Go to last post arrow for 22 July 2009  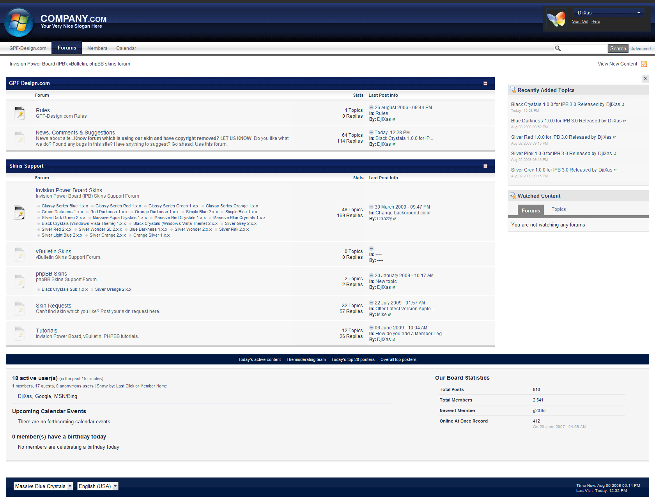point(371,302)
